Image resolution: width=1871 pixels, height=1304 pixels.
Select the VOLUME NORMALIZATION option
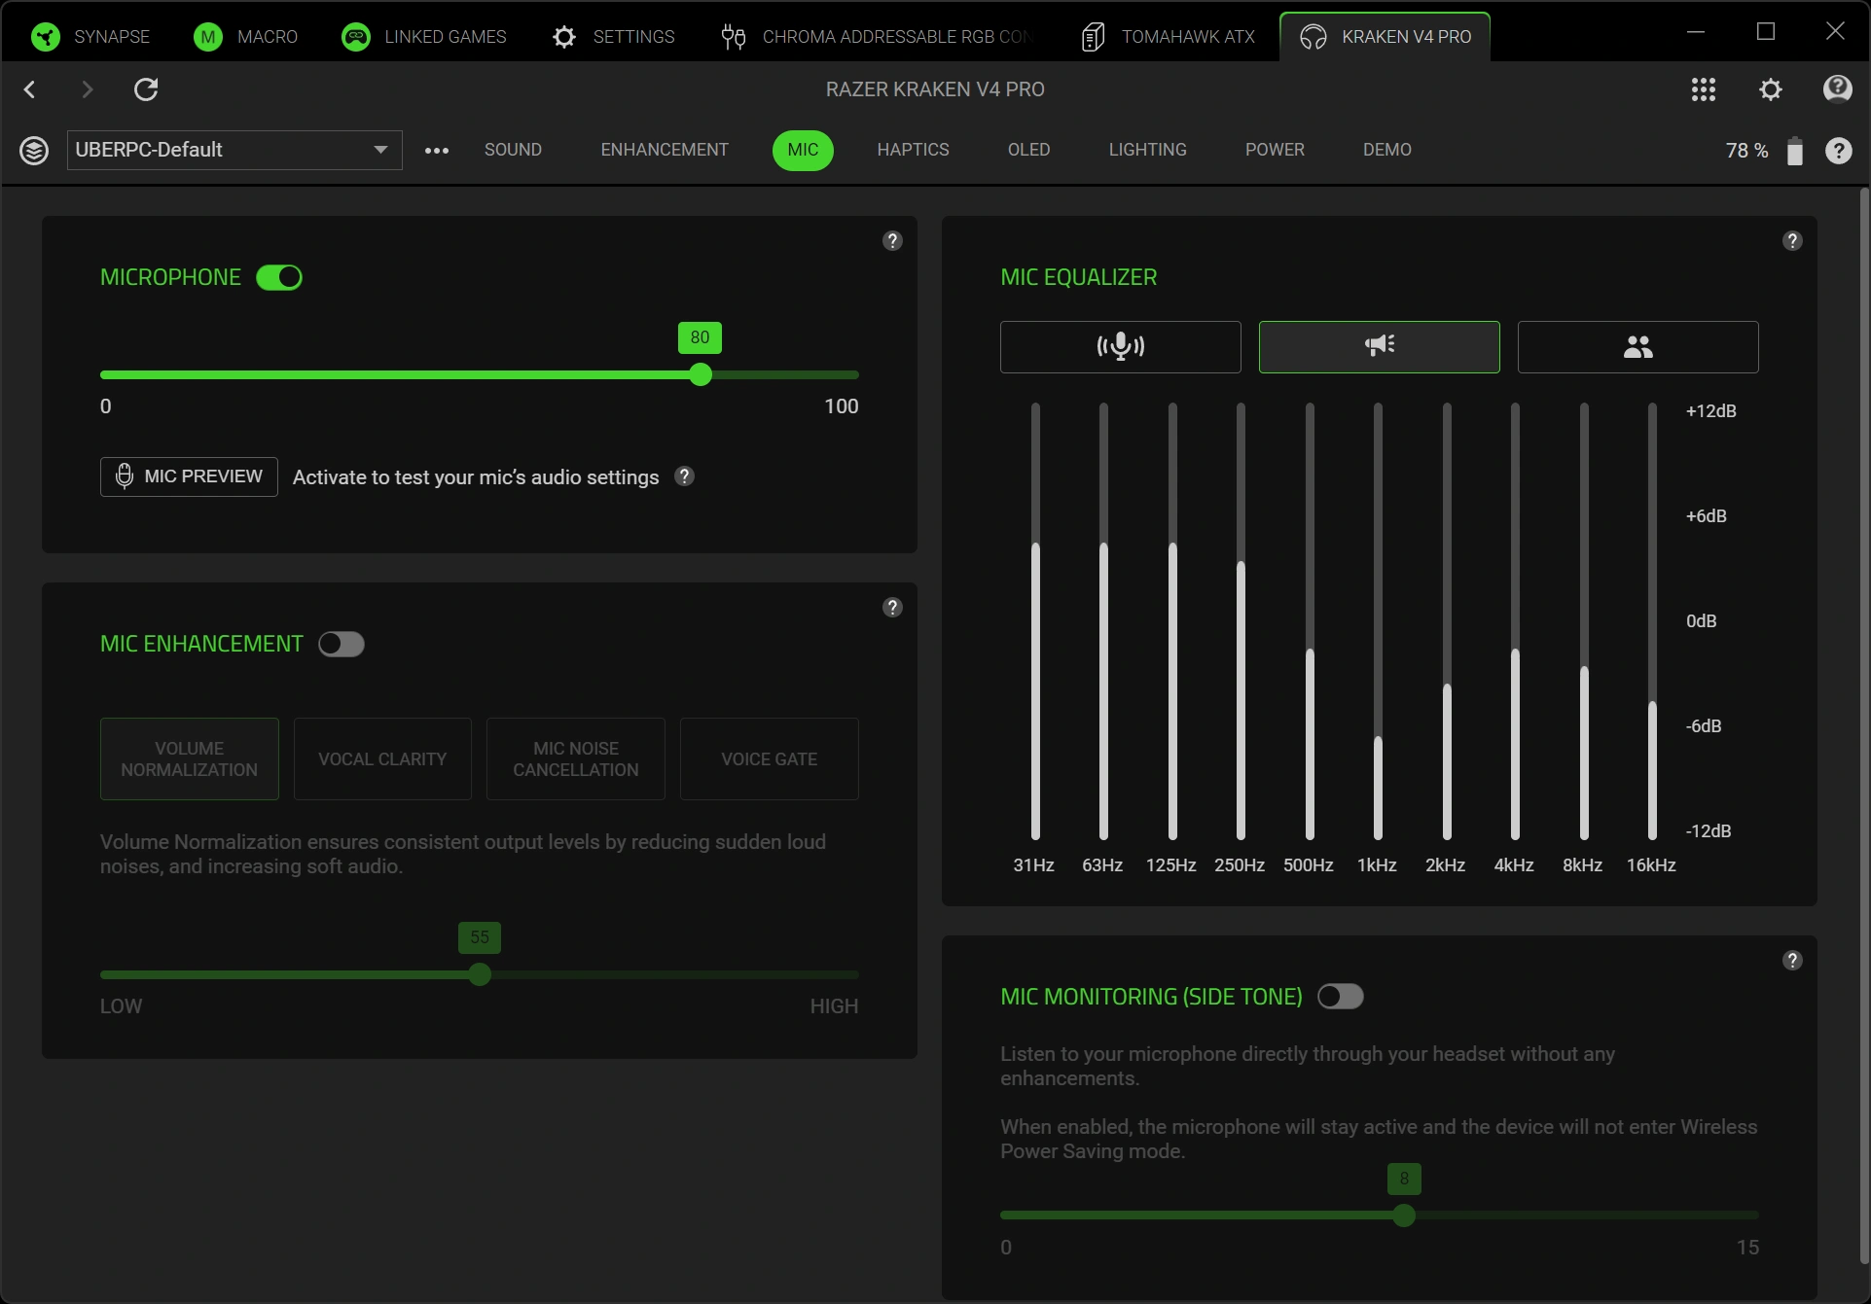point(190,759)
